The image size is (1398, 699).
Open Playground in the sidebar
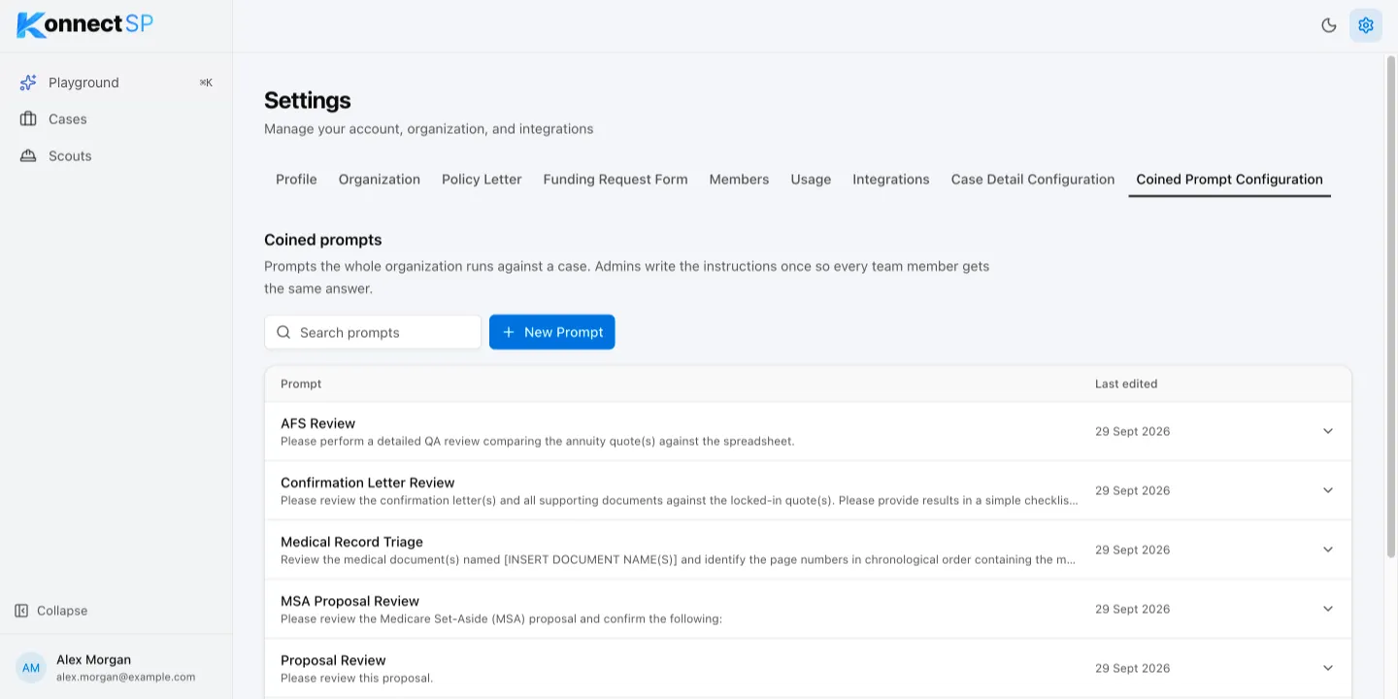click(x=116, y=83)
